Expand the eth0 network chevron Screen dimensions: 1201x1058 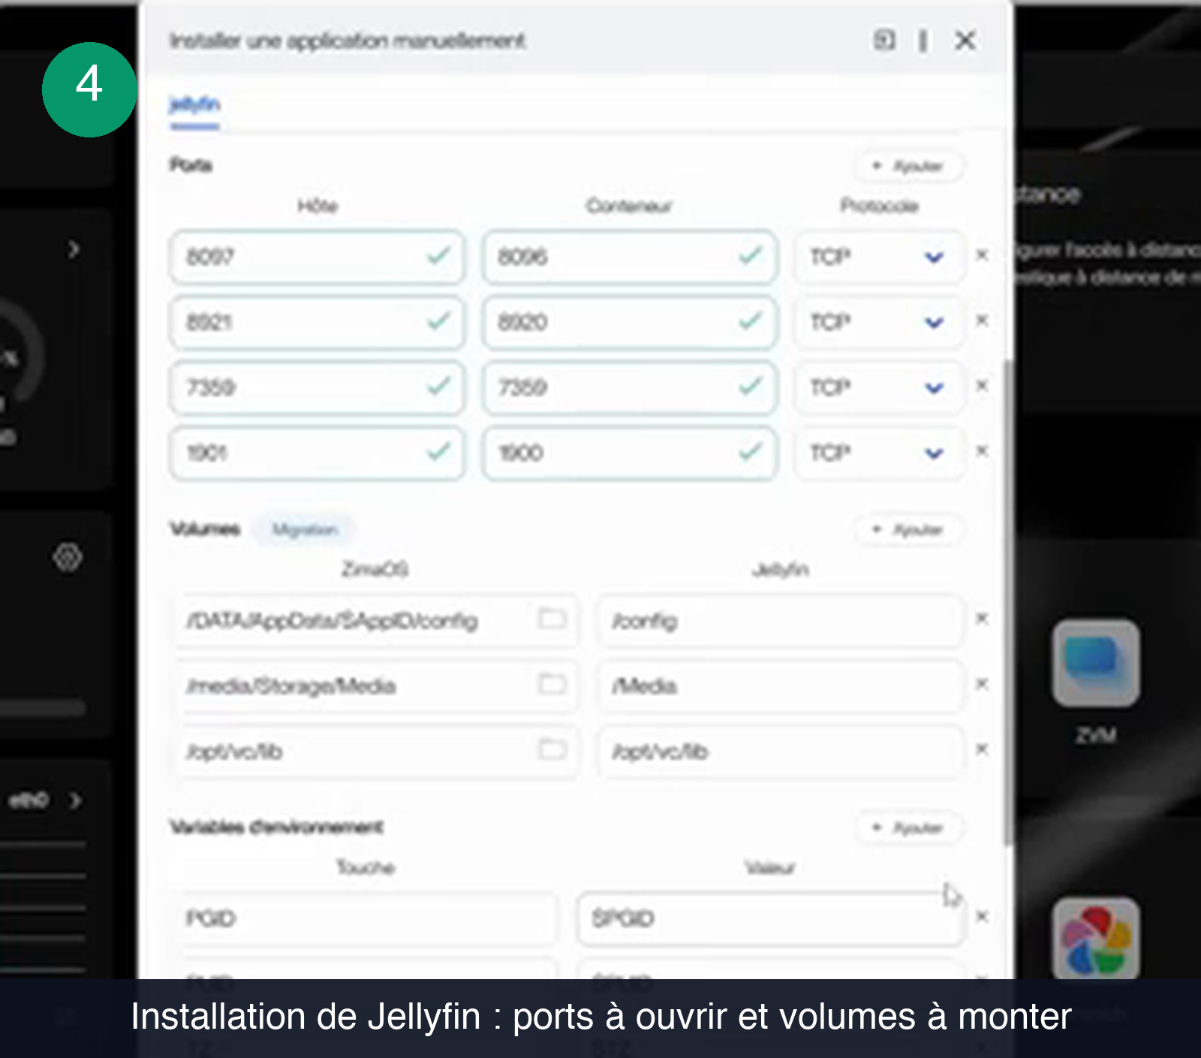coord(75,801)
